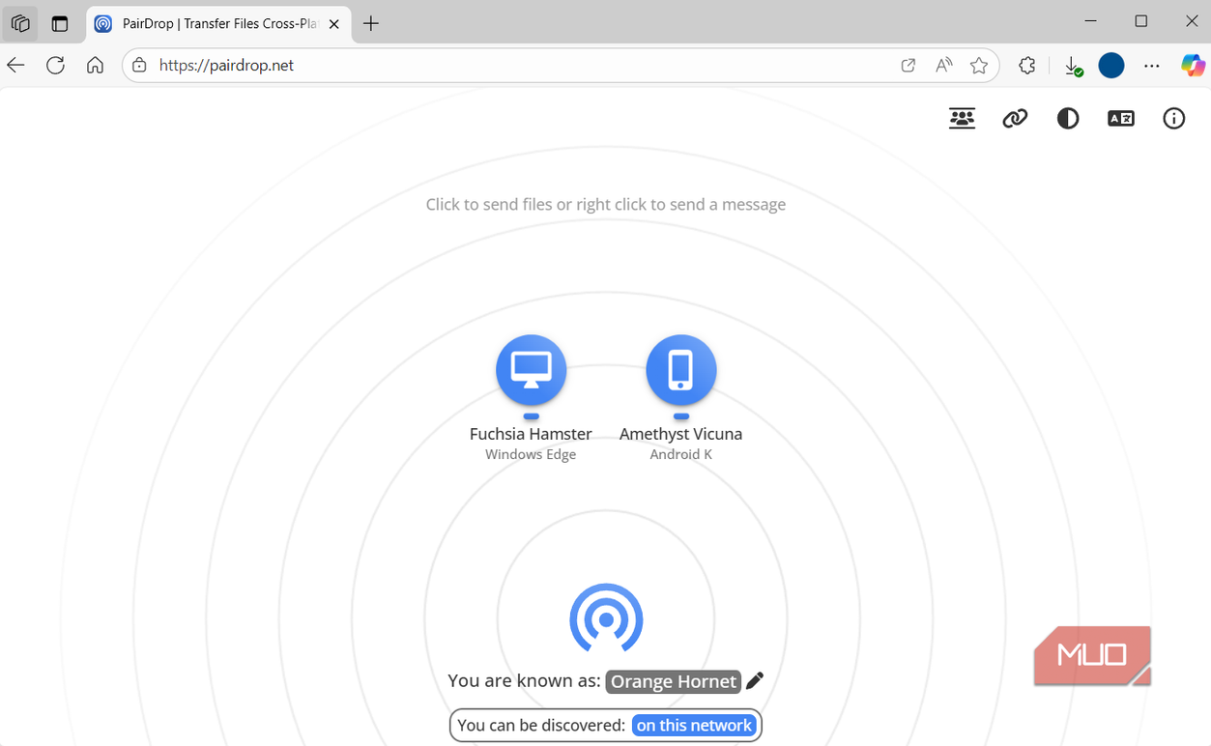Click 'You can be discovered:' text
The image size is (1211, 746).
point(541,726)
